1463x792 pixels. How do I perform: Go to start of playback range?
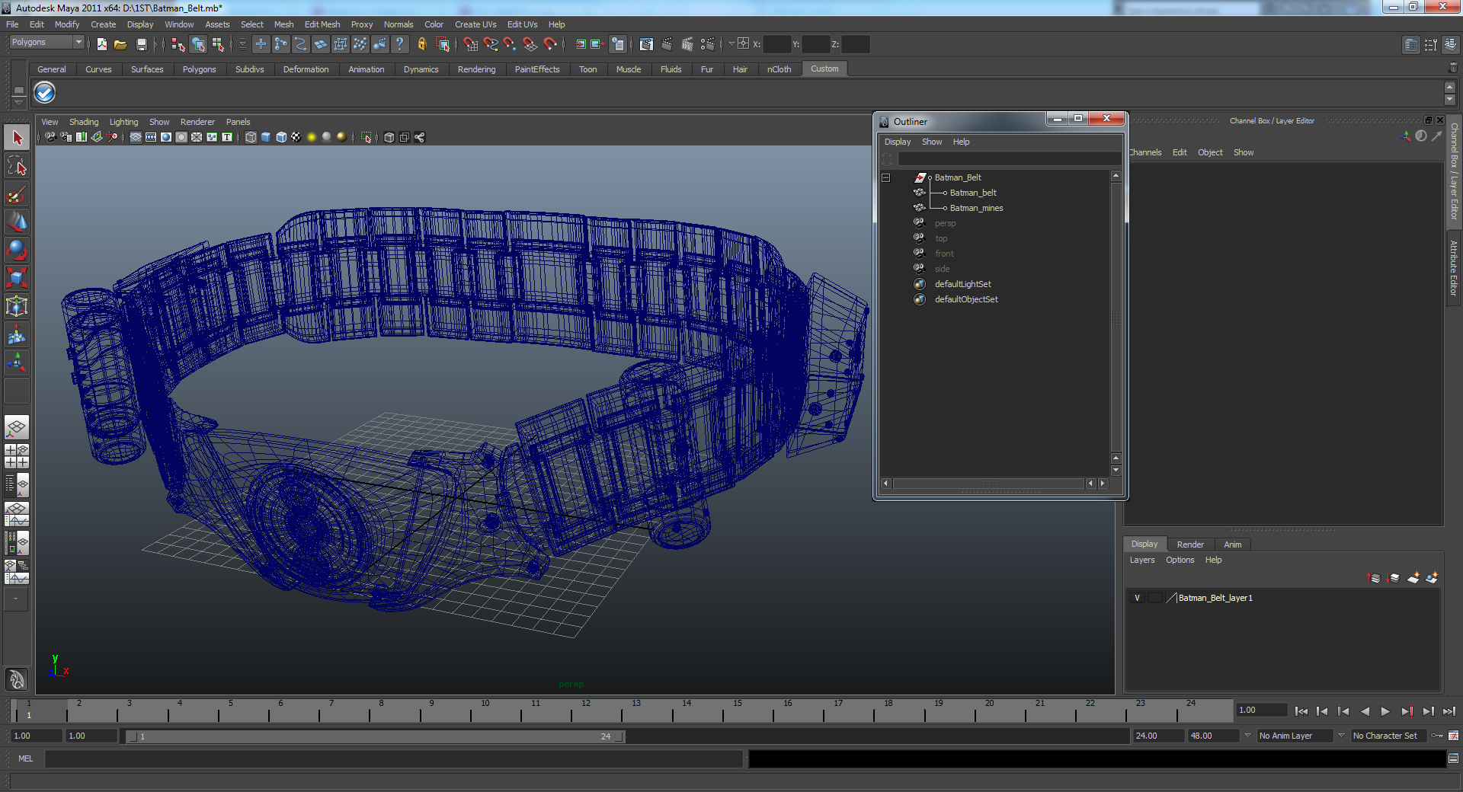(x=1301, y=711)
